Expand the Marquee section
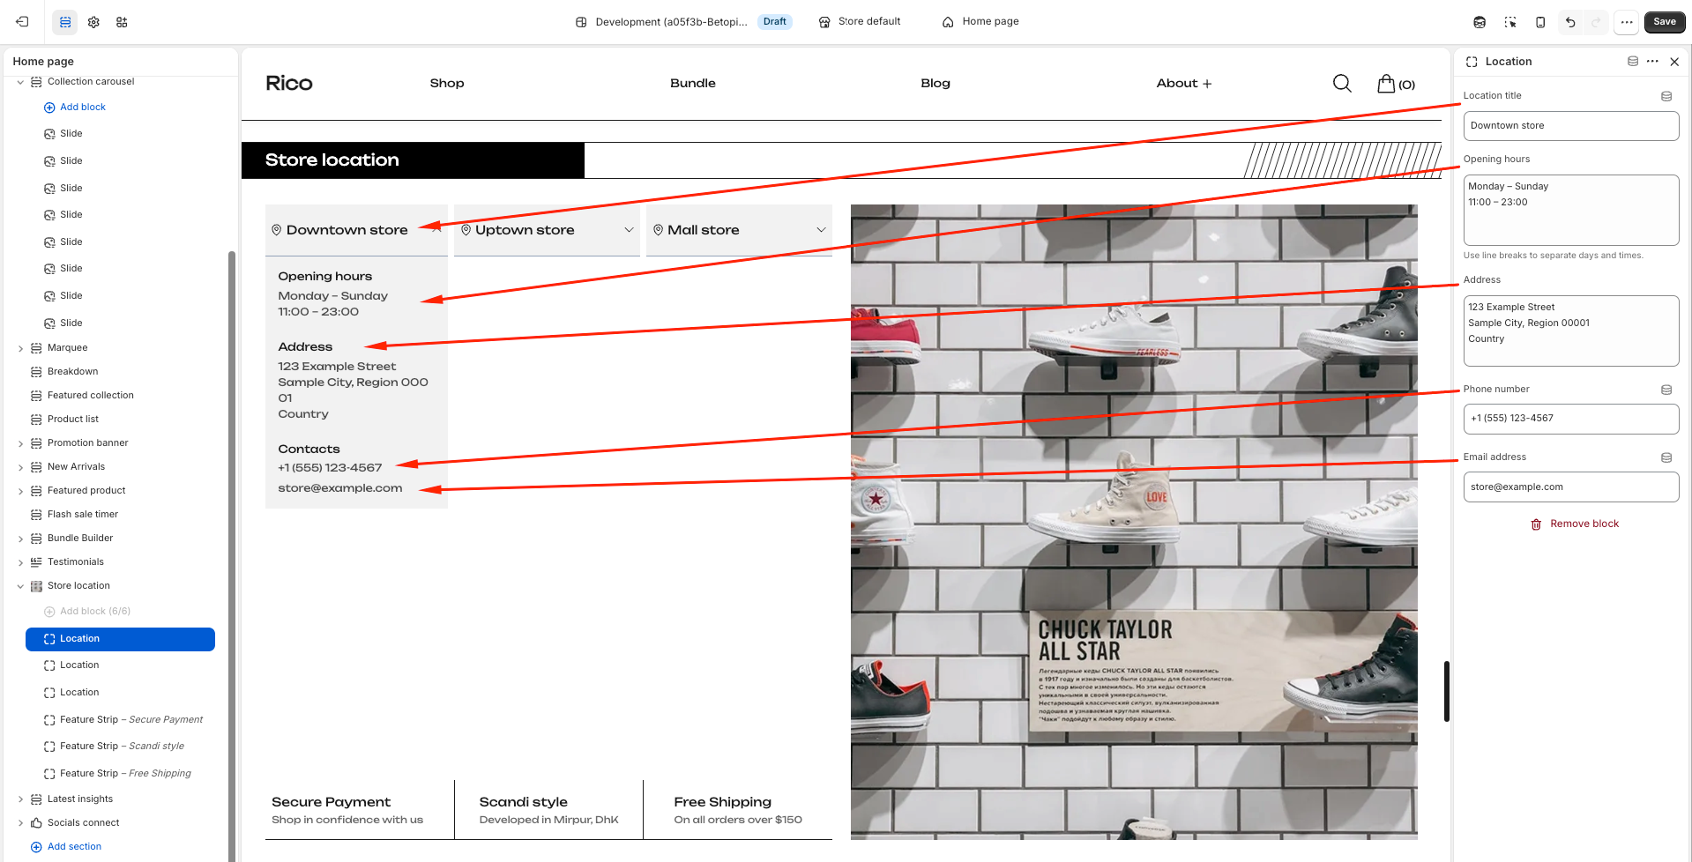 tap(20, 348)
